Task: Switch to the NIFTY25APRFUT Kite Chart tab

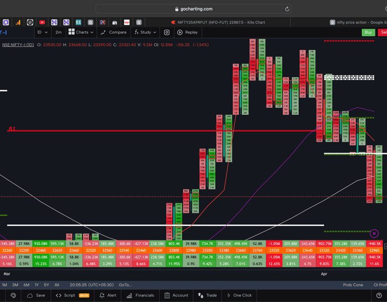Action: pos(218,23)
